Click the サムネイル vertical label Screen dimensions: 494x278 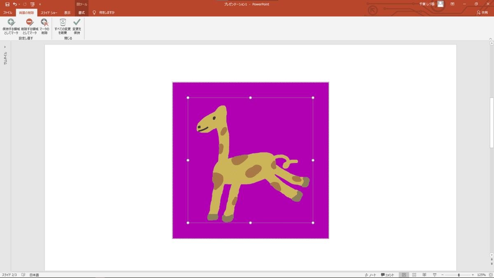pyautogui.click(x=5, y=58)
